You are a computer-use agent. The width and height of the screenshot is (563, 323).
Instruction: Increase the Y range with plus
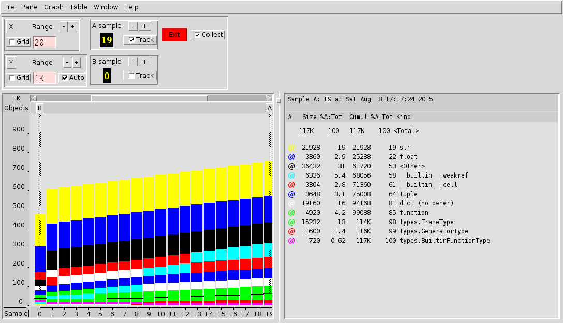[77, 63]
